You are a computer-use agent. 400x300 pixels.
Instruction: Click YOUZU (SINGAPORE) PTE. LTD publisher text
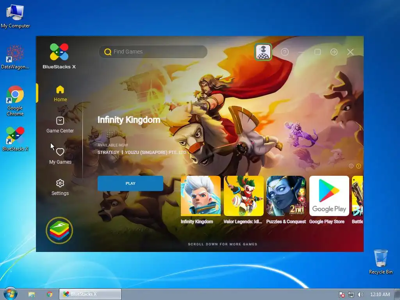155,152
